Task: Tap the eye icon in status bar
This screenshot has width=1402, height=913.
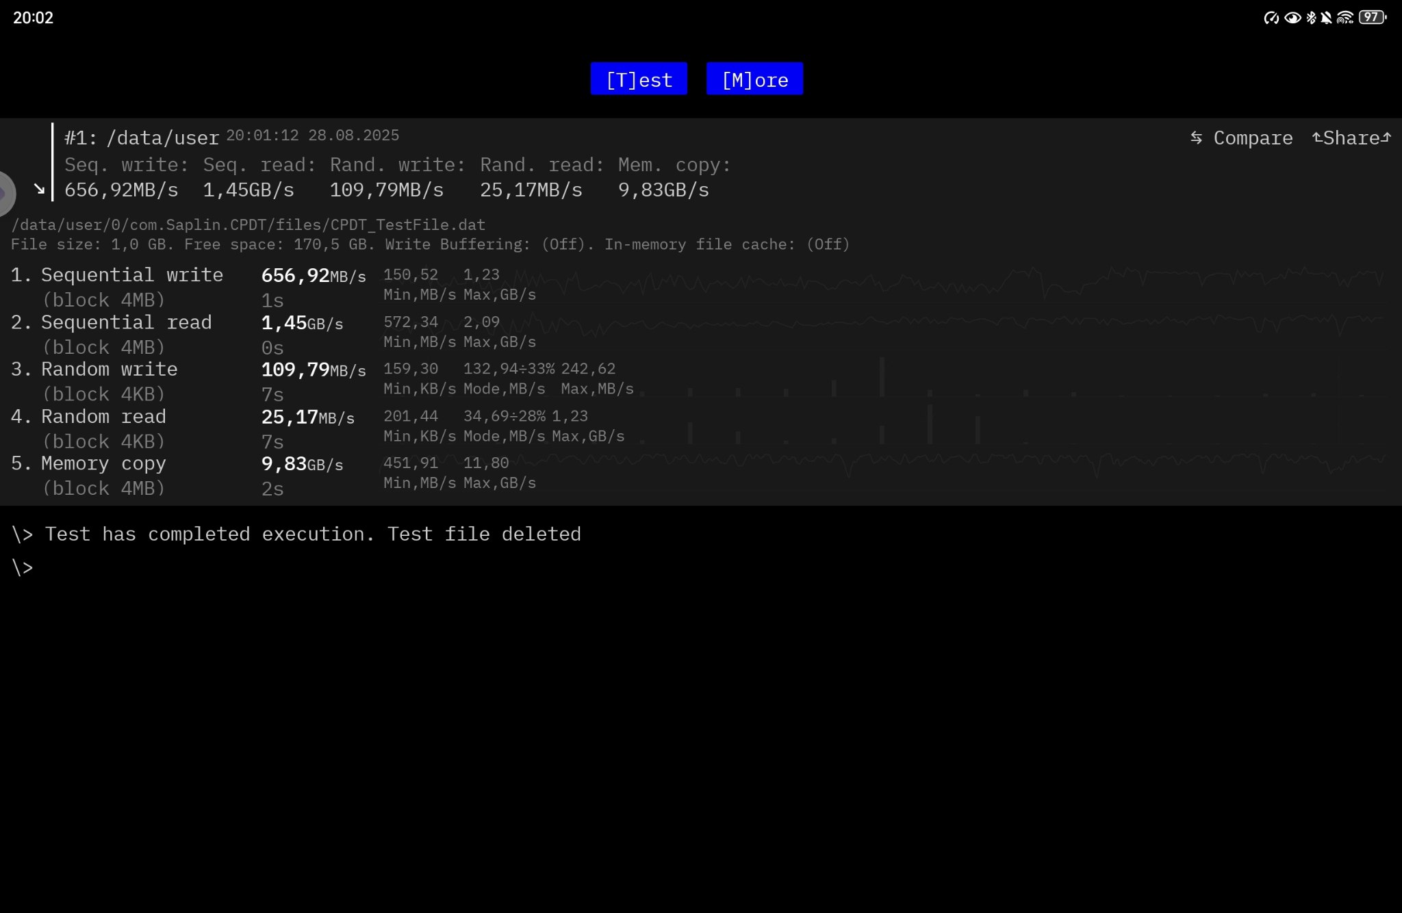Action: coord(1292,18)
